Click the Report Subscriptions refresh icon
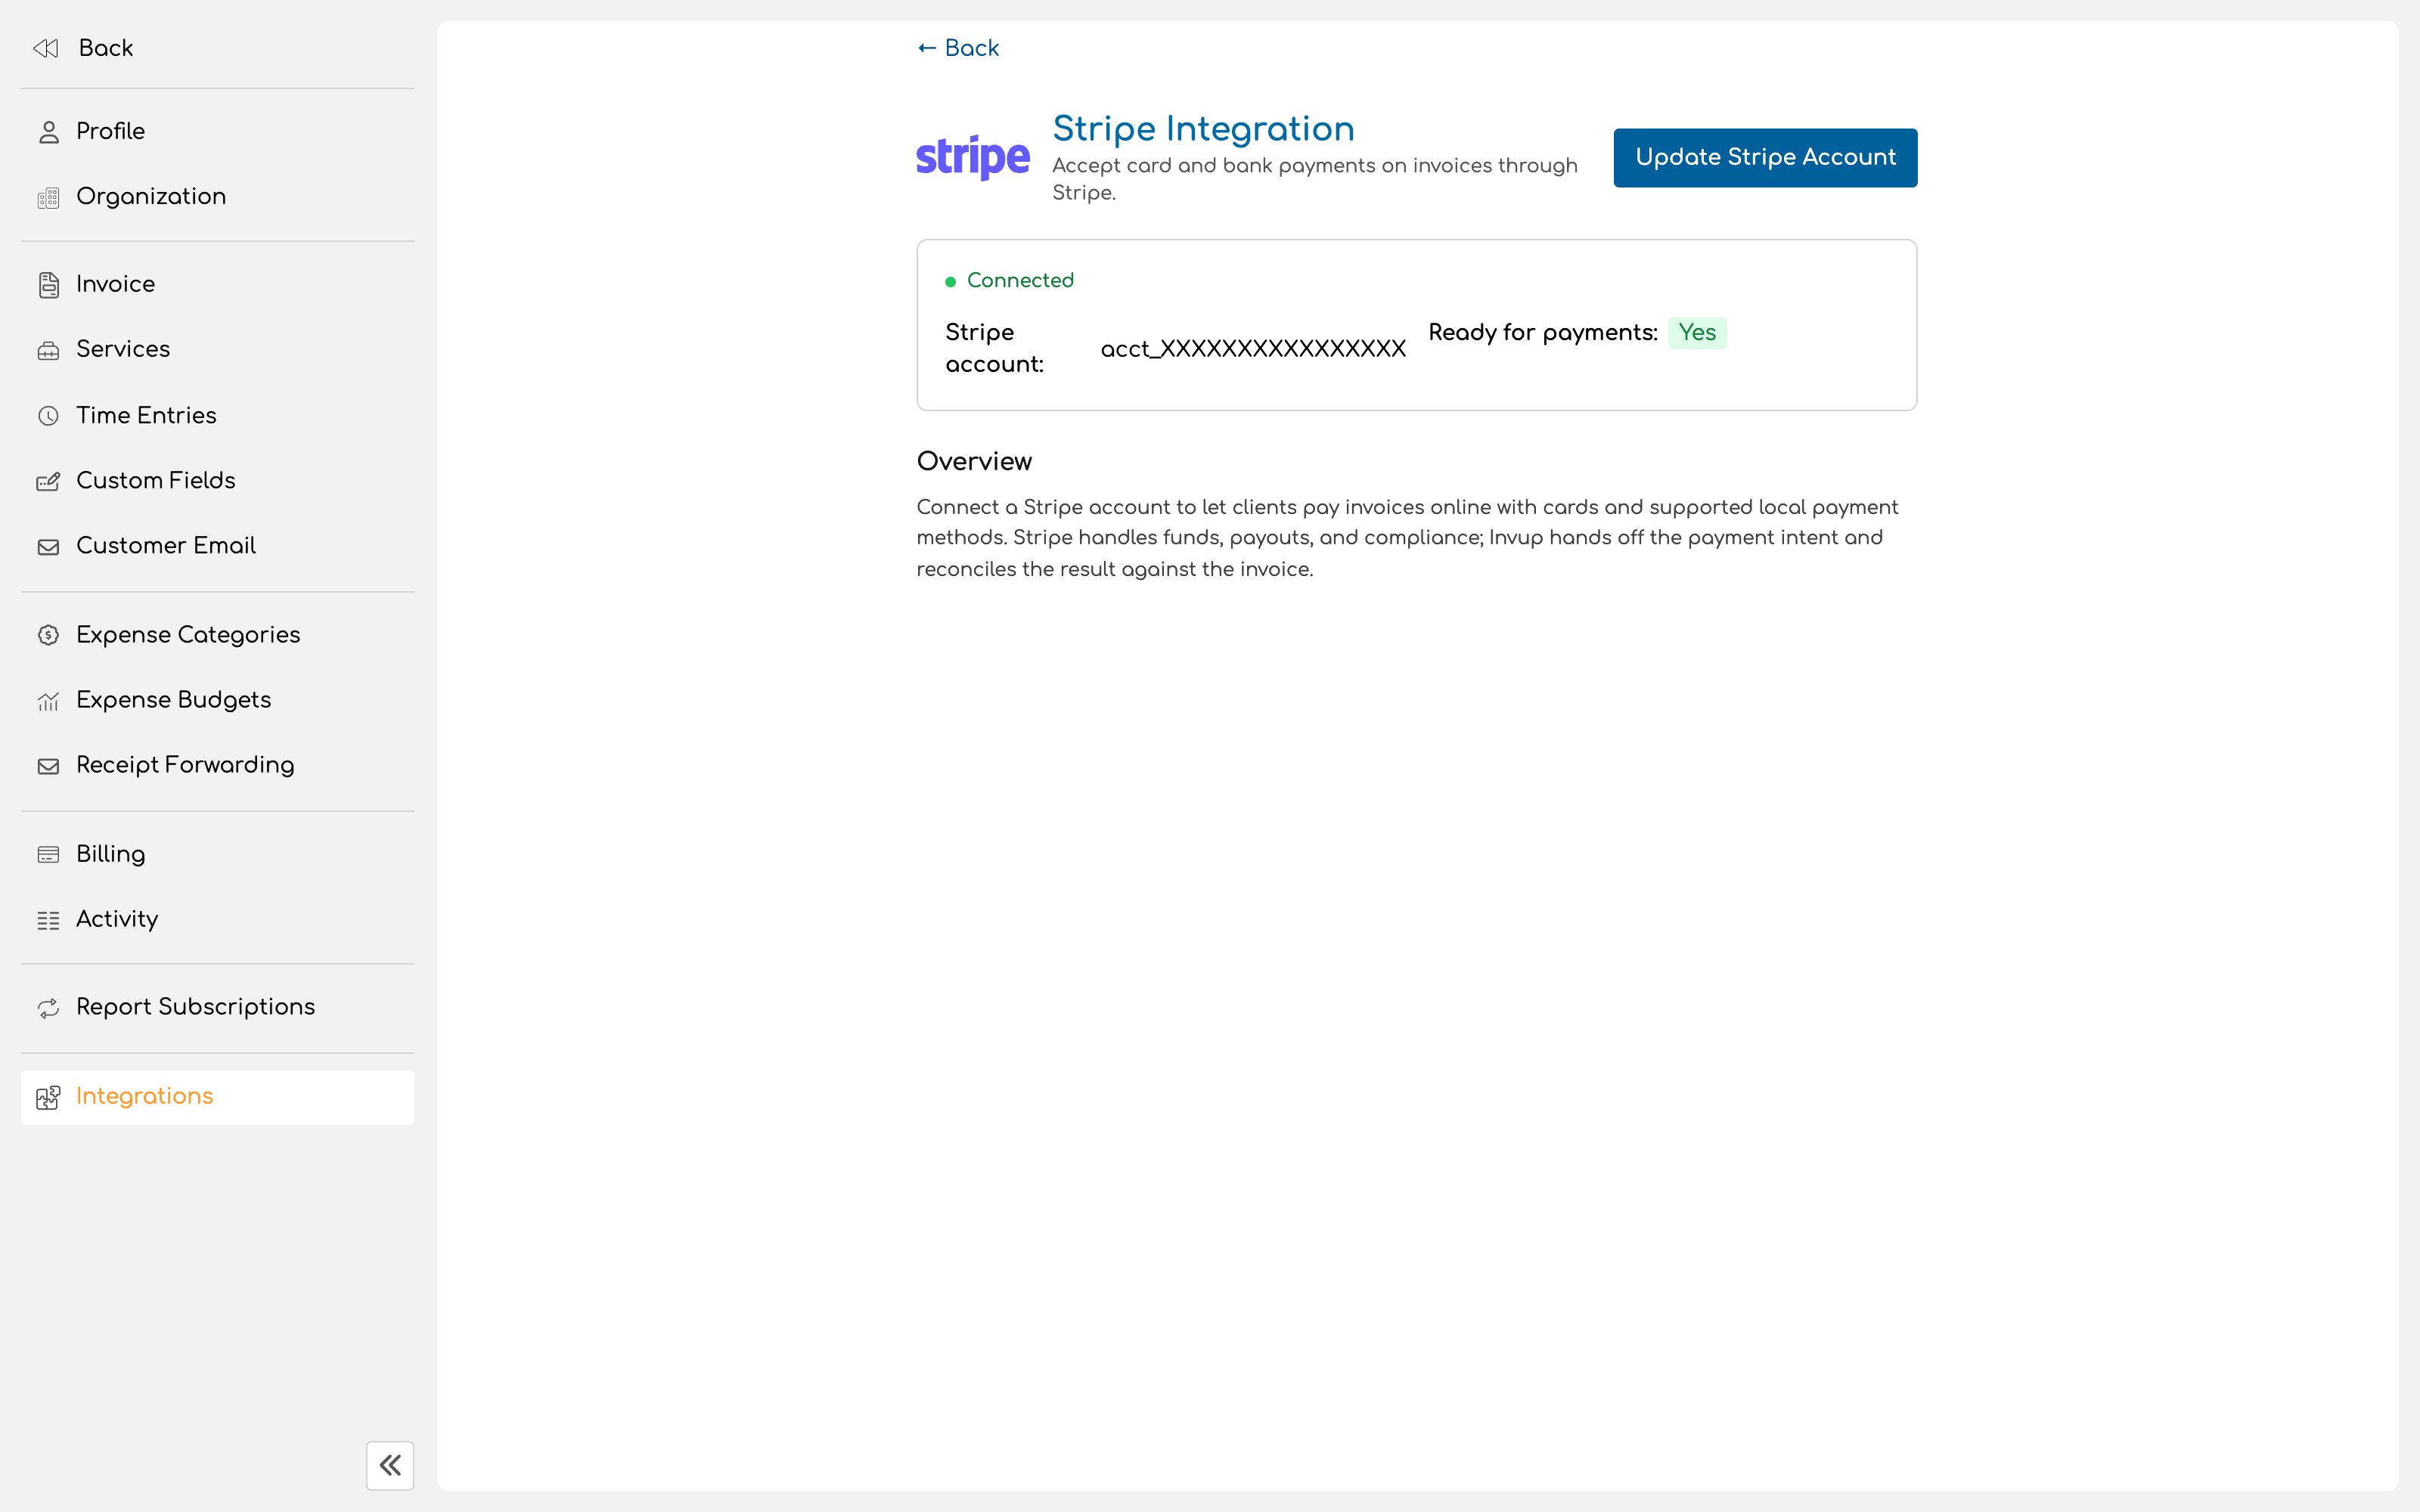Image resolution: width=2420 pixels, height=1512 pixels. pyautogui.click(x=48, y=1008)
